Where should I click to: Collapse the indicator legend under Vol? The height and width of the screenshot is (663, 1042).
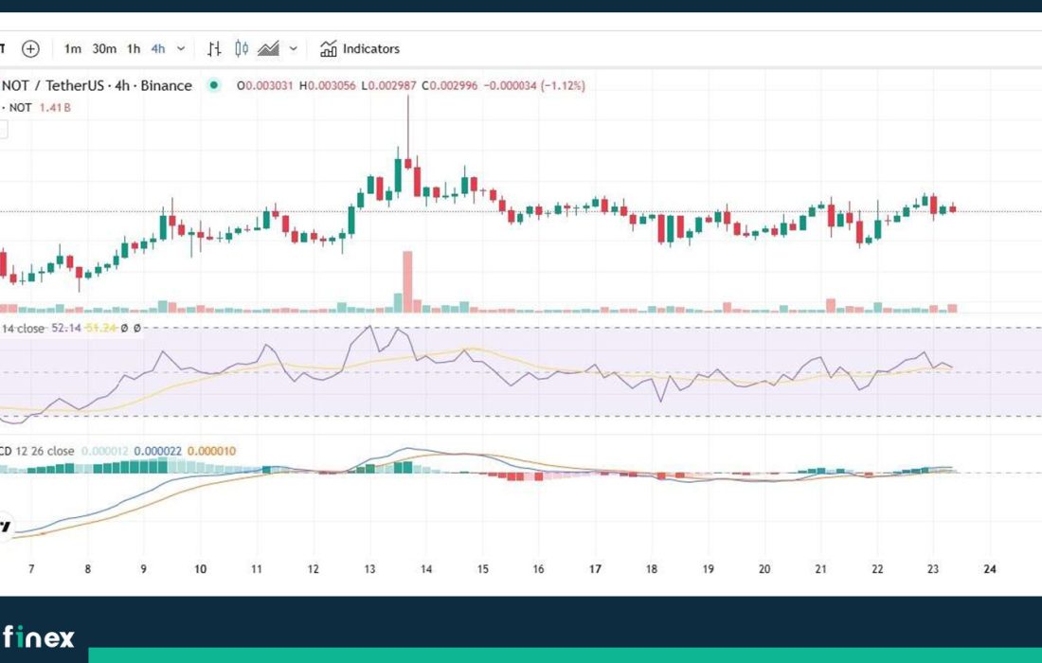[3, 130]
